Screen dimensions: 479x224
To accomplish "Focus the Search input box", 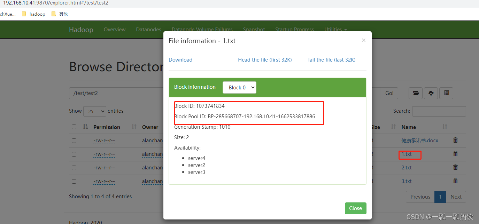I will 439,111.
